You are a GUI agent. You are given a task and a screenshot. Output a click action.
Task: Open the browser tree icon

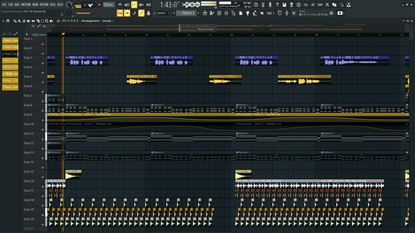(x=233, y=13)
